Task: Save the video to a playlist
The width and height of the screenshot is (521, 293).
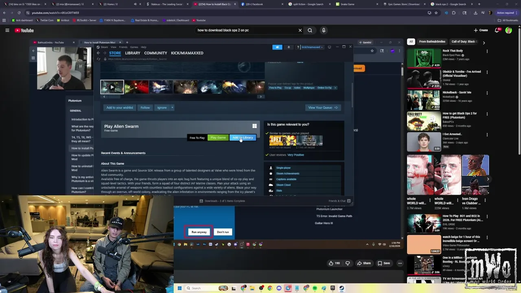Action: coord(384,263)
